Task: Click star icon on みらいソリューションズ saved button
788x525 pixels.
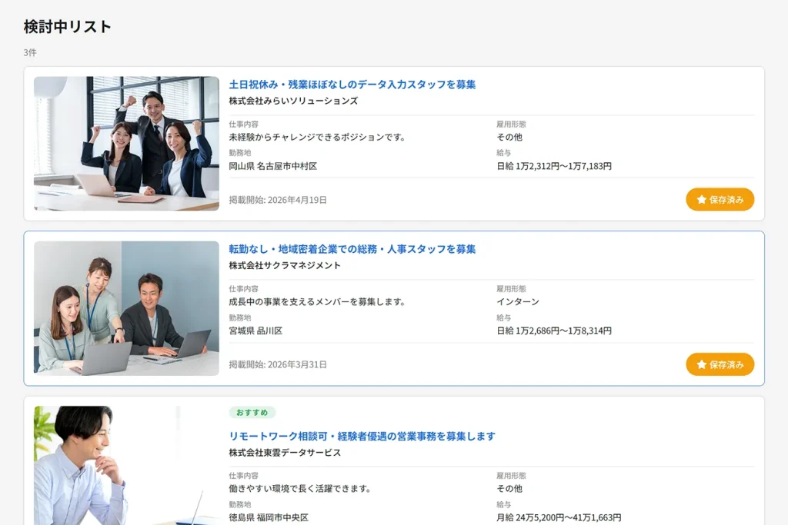Action: pos(702,199)
